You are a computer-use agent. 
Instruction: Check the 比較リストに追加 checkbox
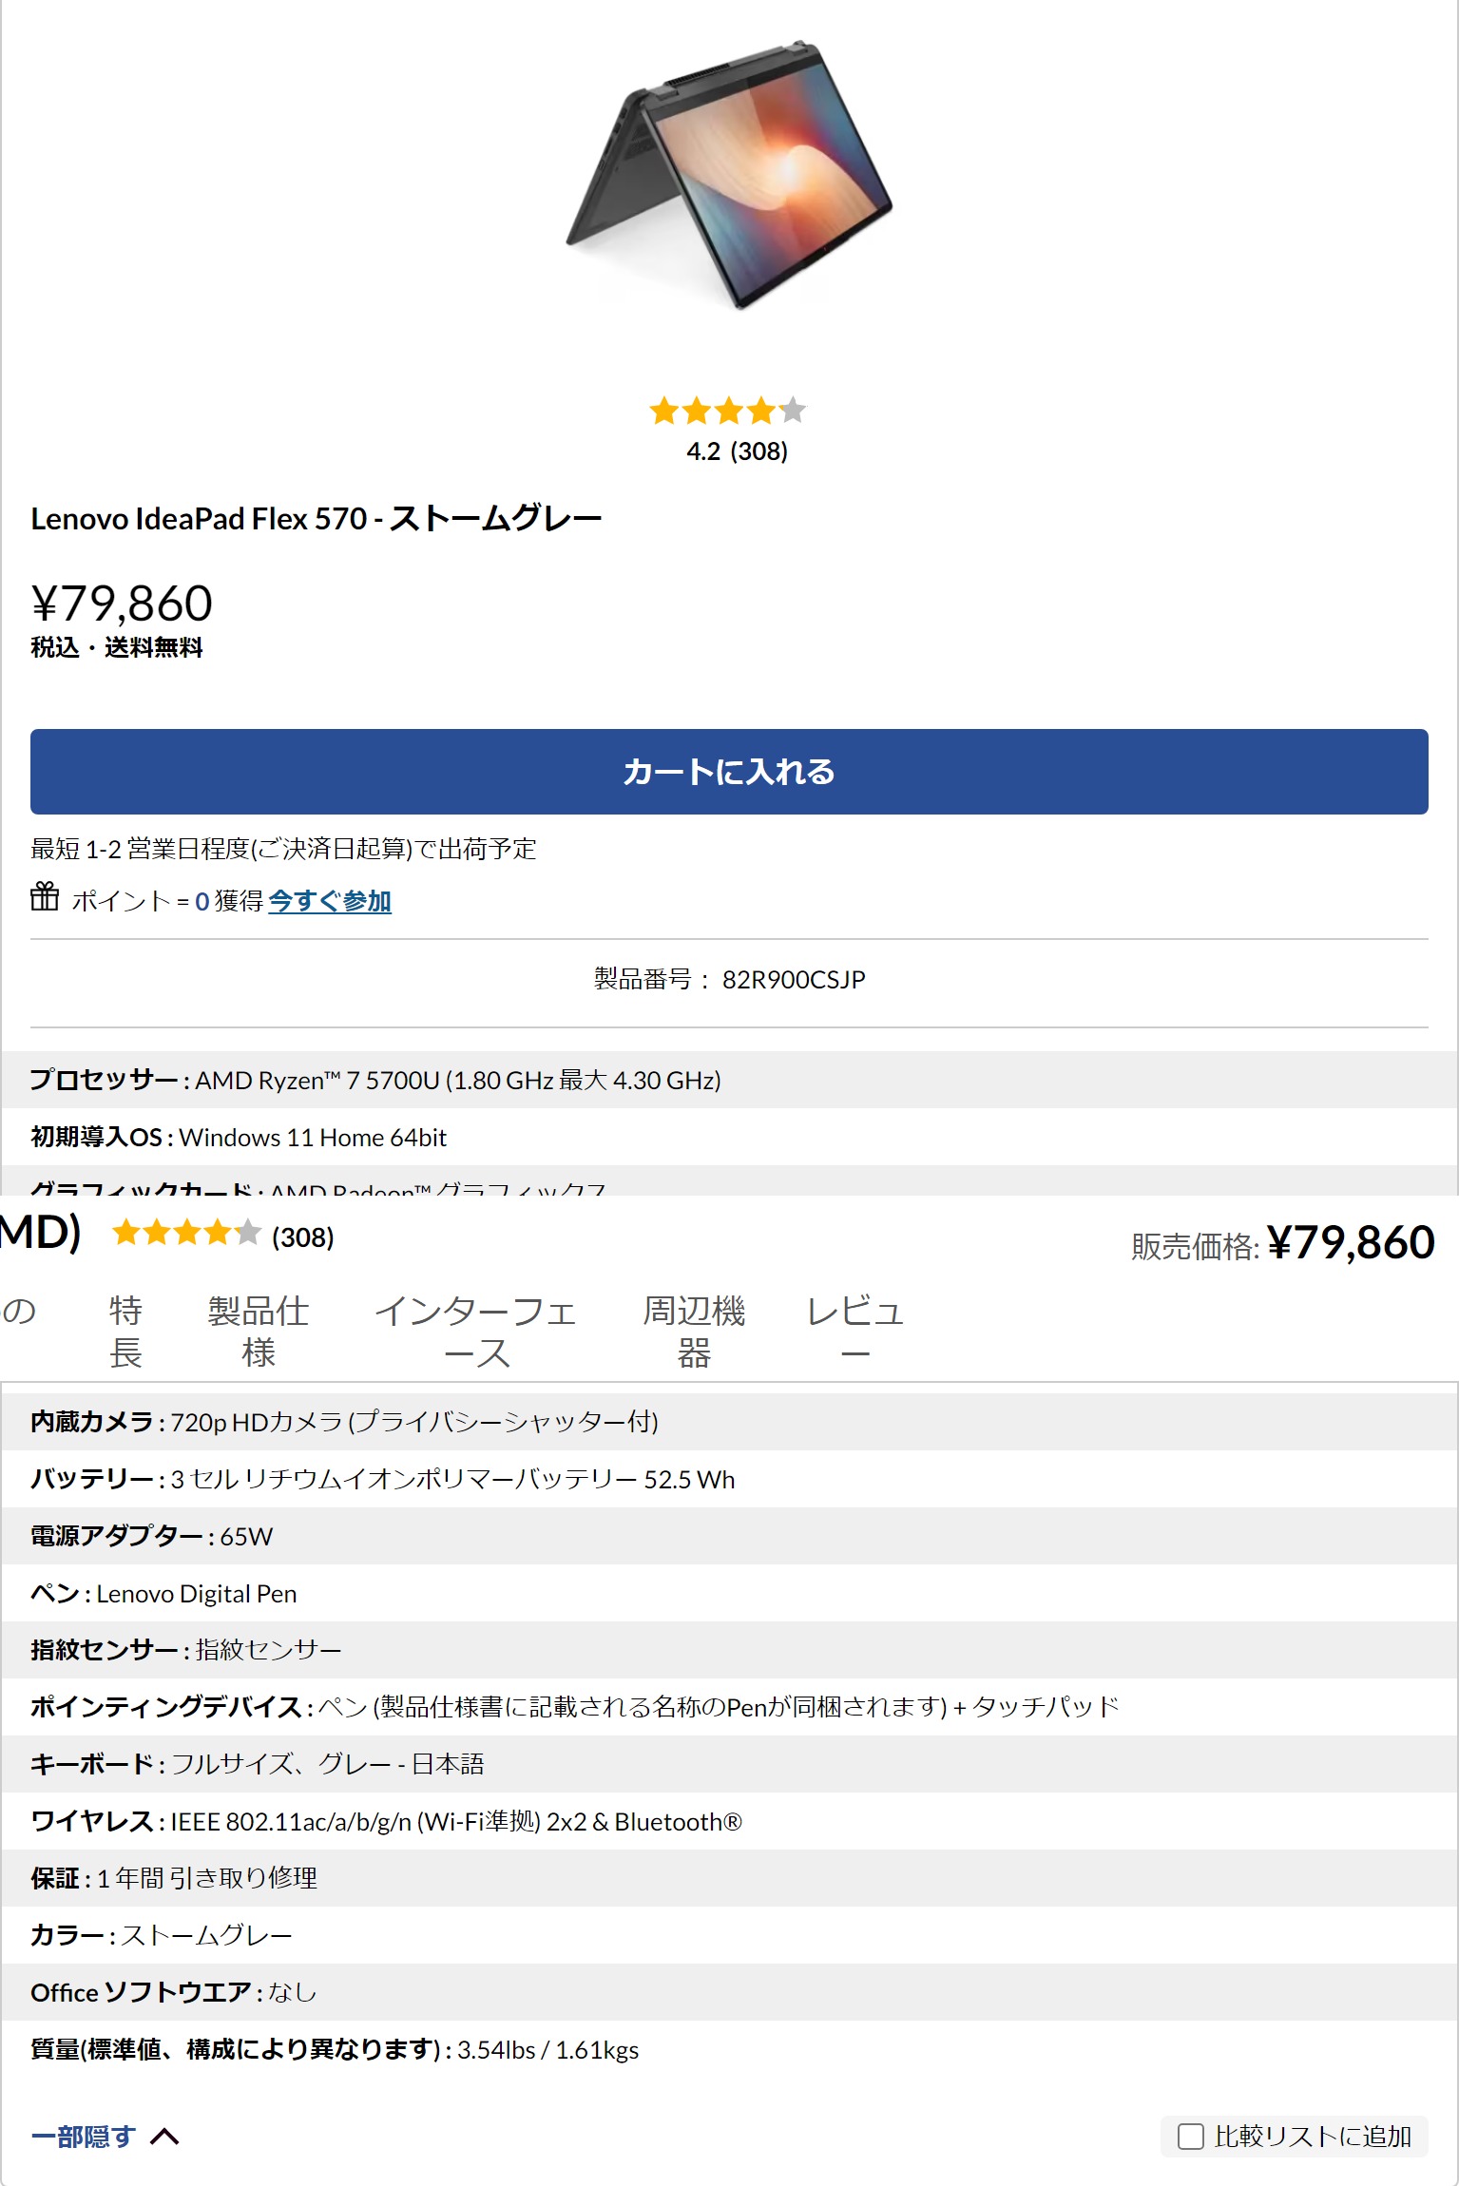(x=1191, y=2137)
